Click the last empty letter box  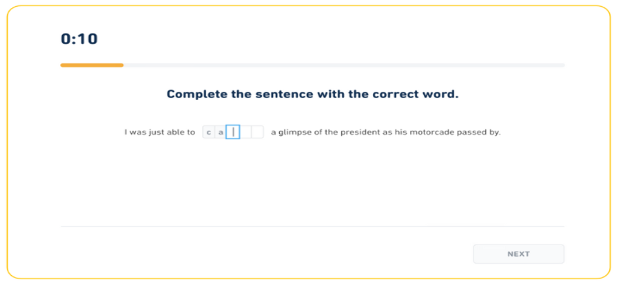tap(257, 133)
